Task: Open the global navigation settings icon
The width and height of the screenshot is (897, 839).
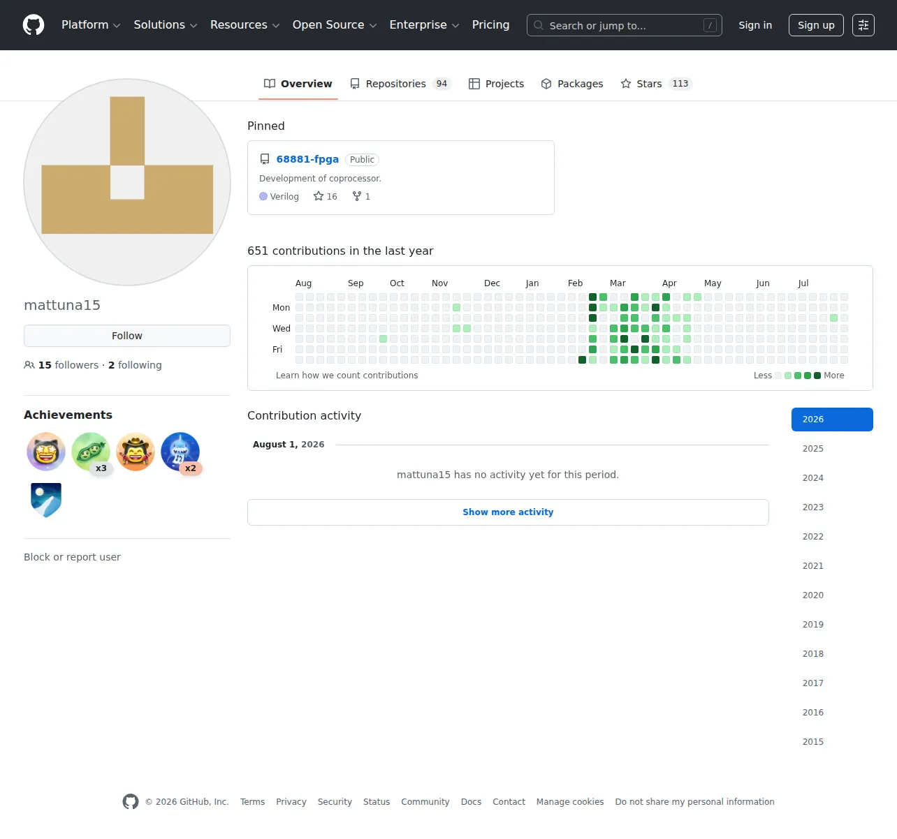Action: click(x=863, y=25)
